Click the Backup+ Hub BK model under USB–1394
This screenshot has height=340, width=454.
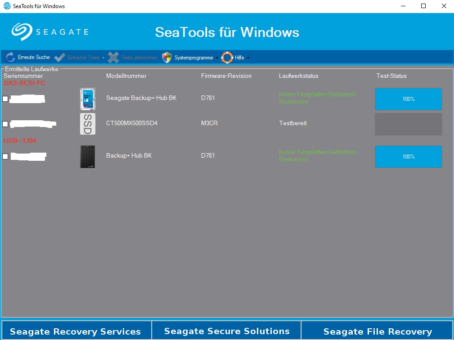tap(129, 155)
